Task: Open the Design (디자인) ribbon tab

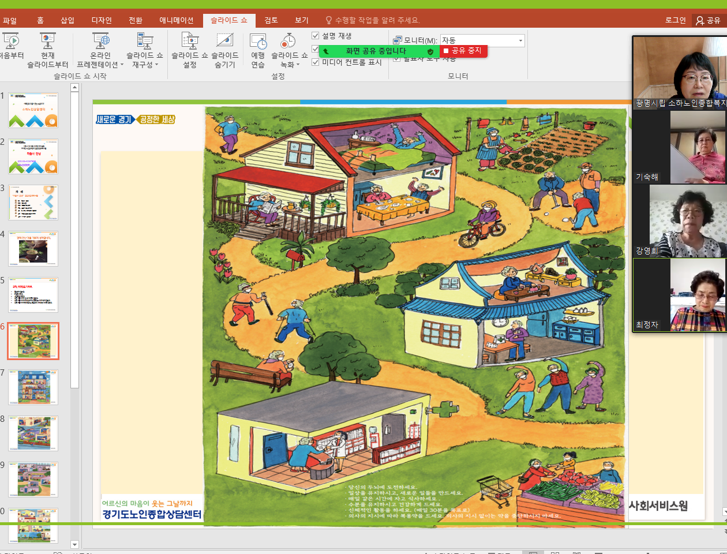Action: coord(102,20)
